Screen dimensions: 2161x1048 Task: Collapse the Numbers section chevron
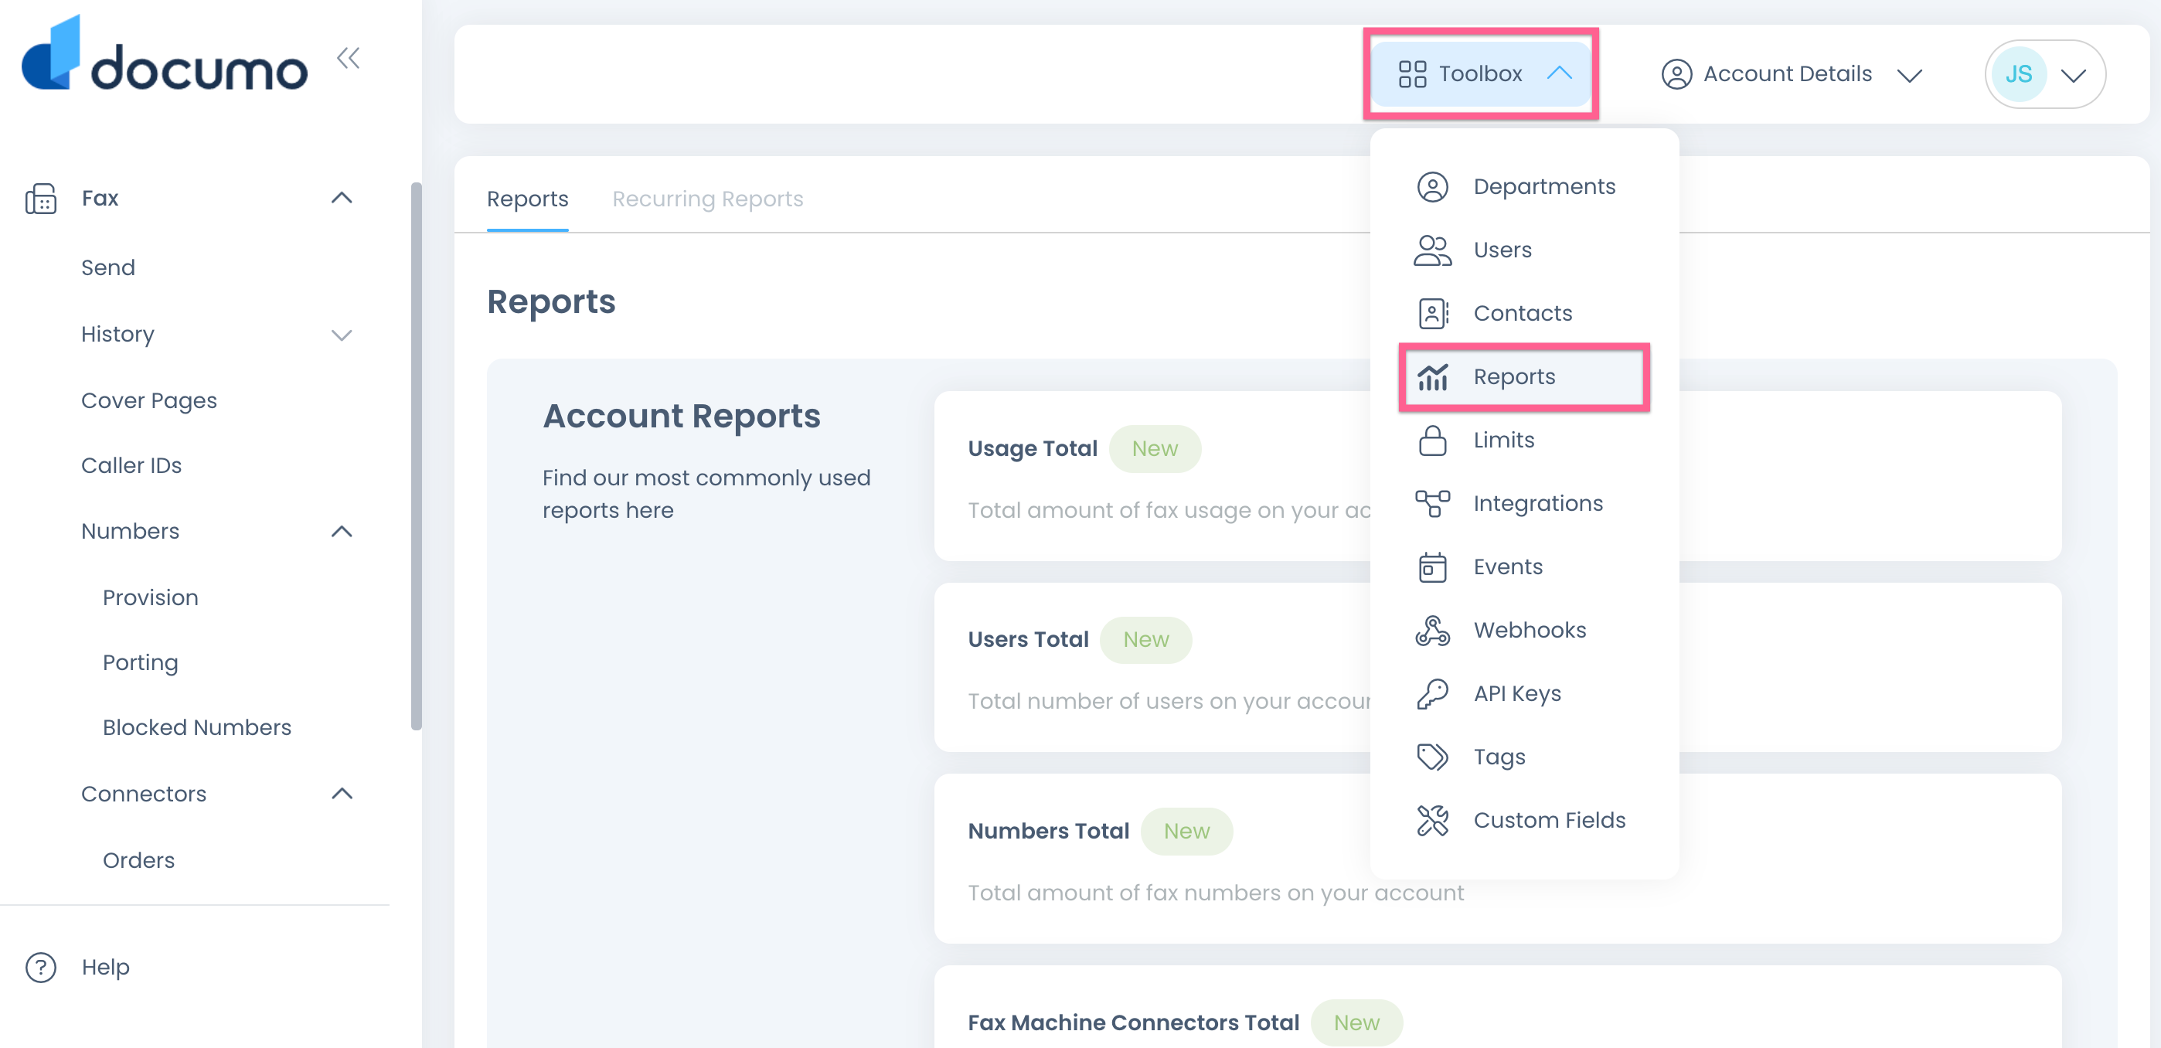click(342, 531)
